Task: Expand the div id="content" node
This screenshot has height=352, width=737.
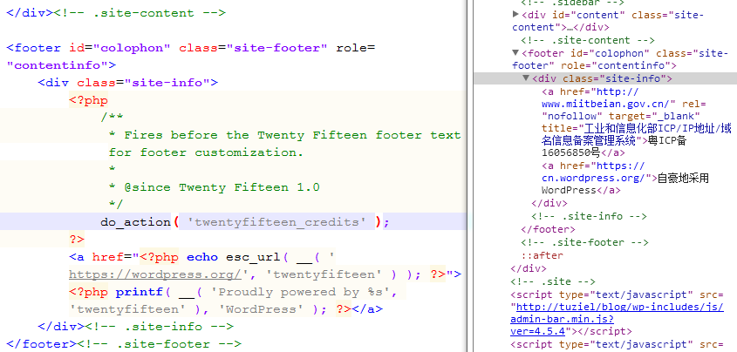Action: [516, 15]
